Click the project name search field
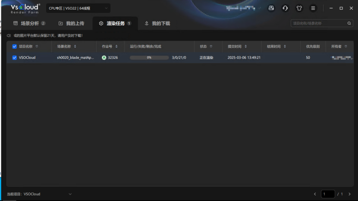 (318, 23)
